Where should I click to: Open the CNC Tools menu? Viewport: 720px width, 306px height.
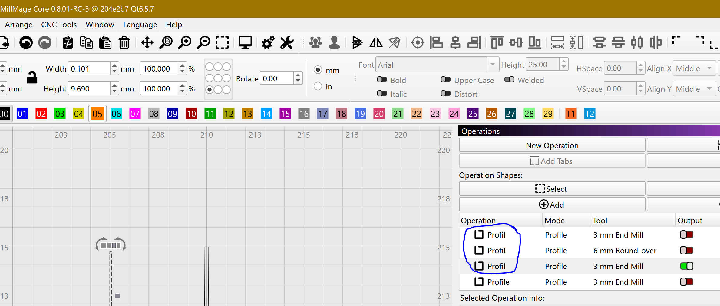pyautogui.click(x=59, y=25)
